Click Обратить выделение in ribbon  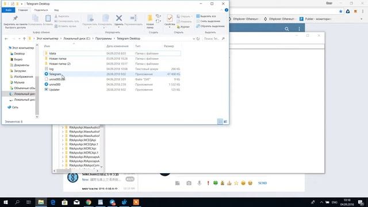pyautogui.click(x=210, y=26)
